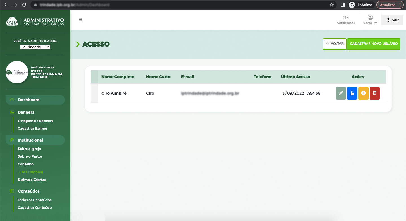
Task: Open the IP Trindade church dropdown
Action: click(x=35, y=47)
